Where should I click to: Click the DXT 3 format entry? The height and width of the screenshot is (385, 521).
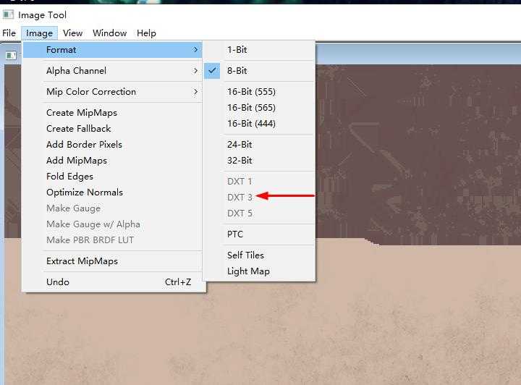[x=259, y=198]
